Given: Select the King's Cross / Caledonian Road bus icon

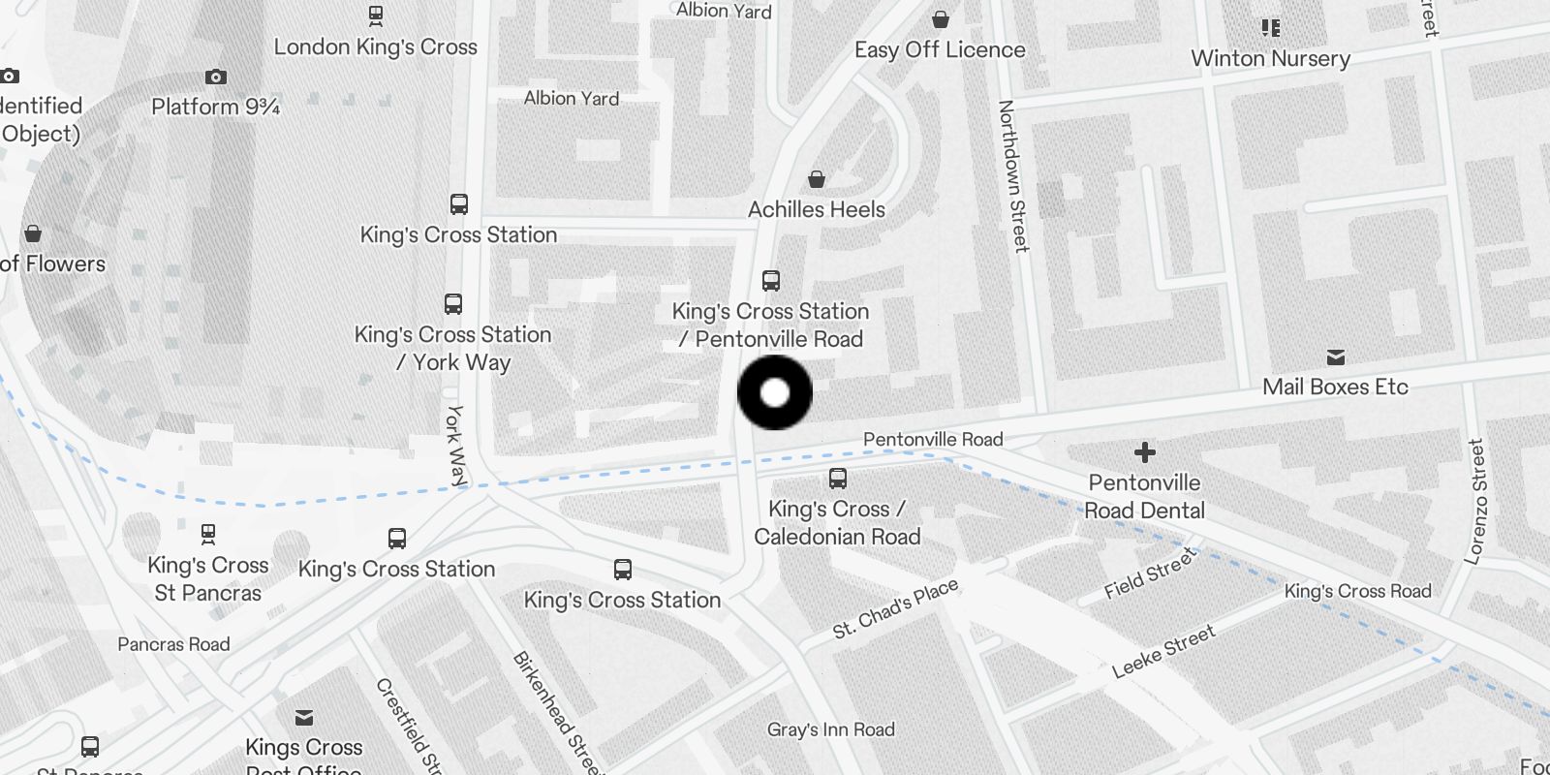Looking at the screenshot, I should pos(838,479).
